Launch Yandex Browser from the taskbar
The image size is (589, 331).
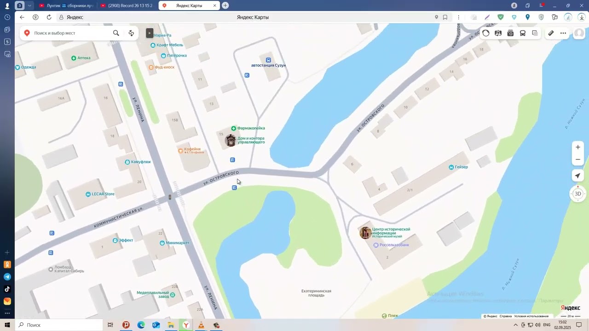[x=186, y=325]
